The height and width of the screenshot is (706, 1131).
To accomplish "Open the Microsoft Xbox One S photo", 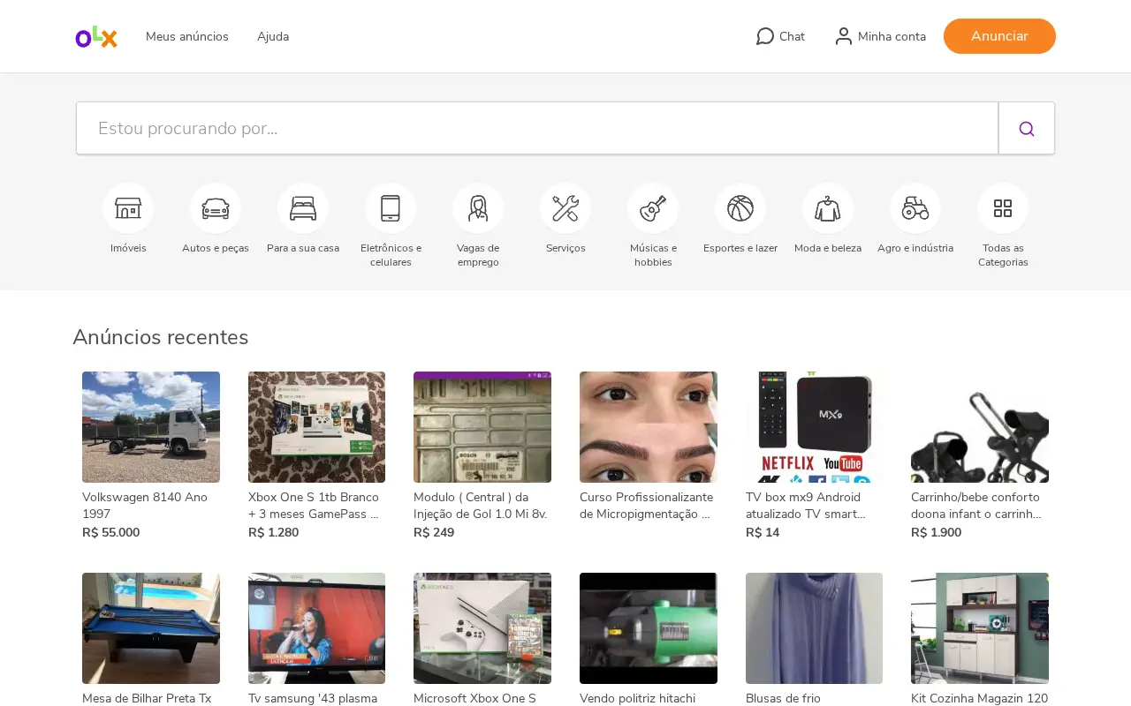I will [x=482, y=628].
